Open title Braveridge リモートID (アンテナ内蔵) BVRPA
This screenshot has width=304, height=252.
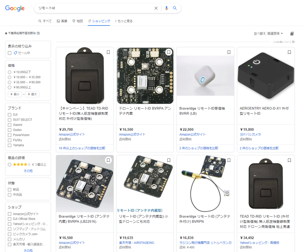tap(84, 219)
